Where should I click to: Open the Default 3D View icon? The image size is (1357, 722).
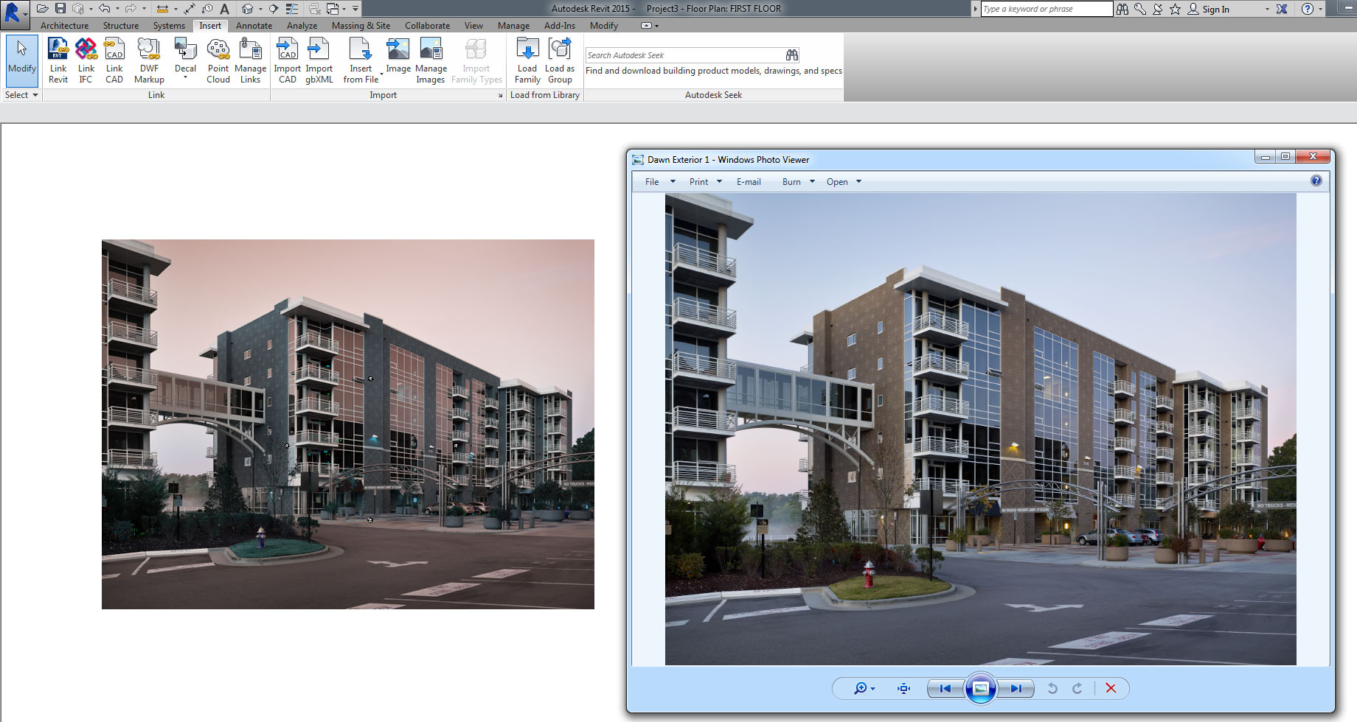pos(248,9)
